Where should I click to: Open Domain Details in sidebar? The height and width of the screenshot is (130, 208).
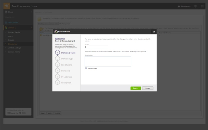[14, 32]
